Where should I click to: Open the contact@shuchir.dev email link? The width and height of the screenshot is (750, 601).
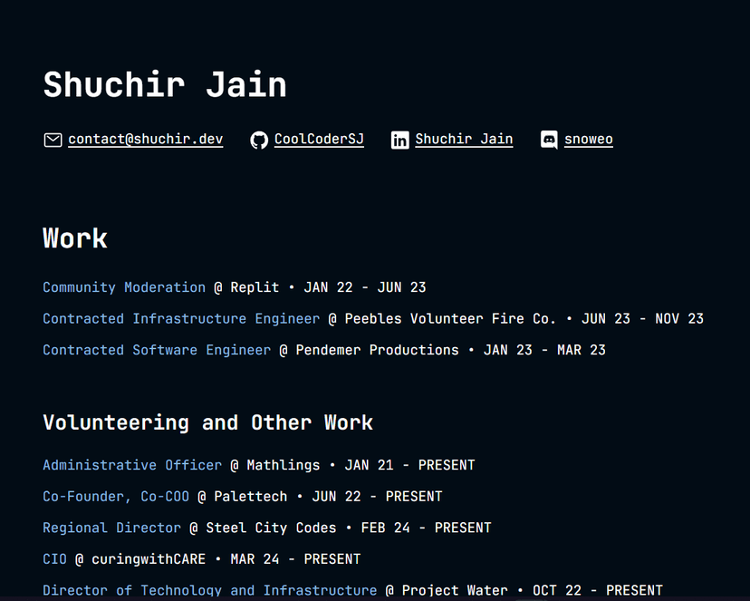point(145,140)
